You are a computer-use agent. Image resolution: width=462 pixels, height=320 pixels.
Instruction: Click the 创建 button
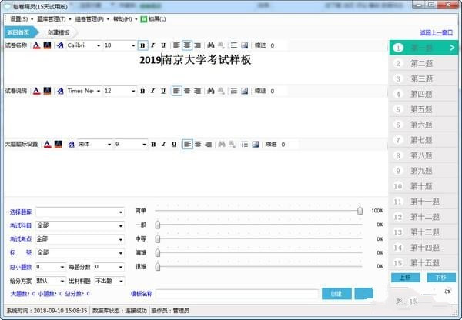(x=336, y=294)
